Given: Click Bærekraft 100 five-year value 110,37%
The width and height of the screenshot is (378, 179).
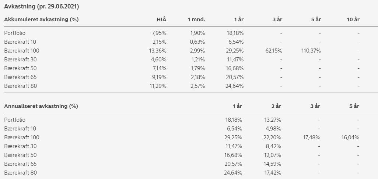Looking at the screenshot, I should 311,51.
